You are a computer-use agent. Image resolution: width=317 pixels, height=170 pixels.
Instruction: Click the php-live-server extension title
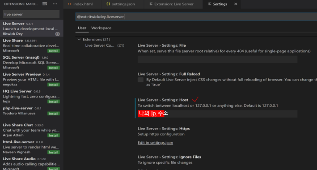pyautogui.click(x=17, y=108)
